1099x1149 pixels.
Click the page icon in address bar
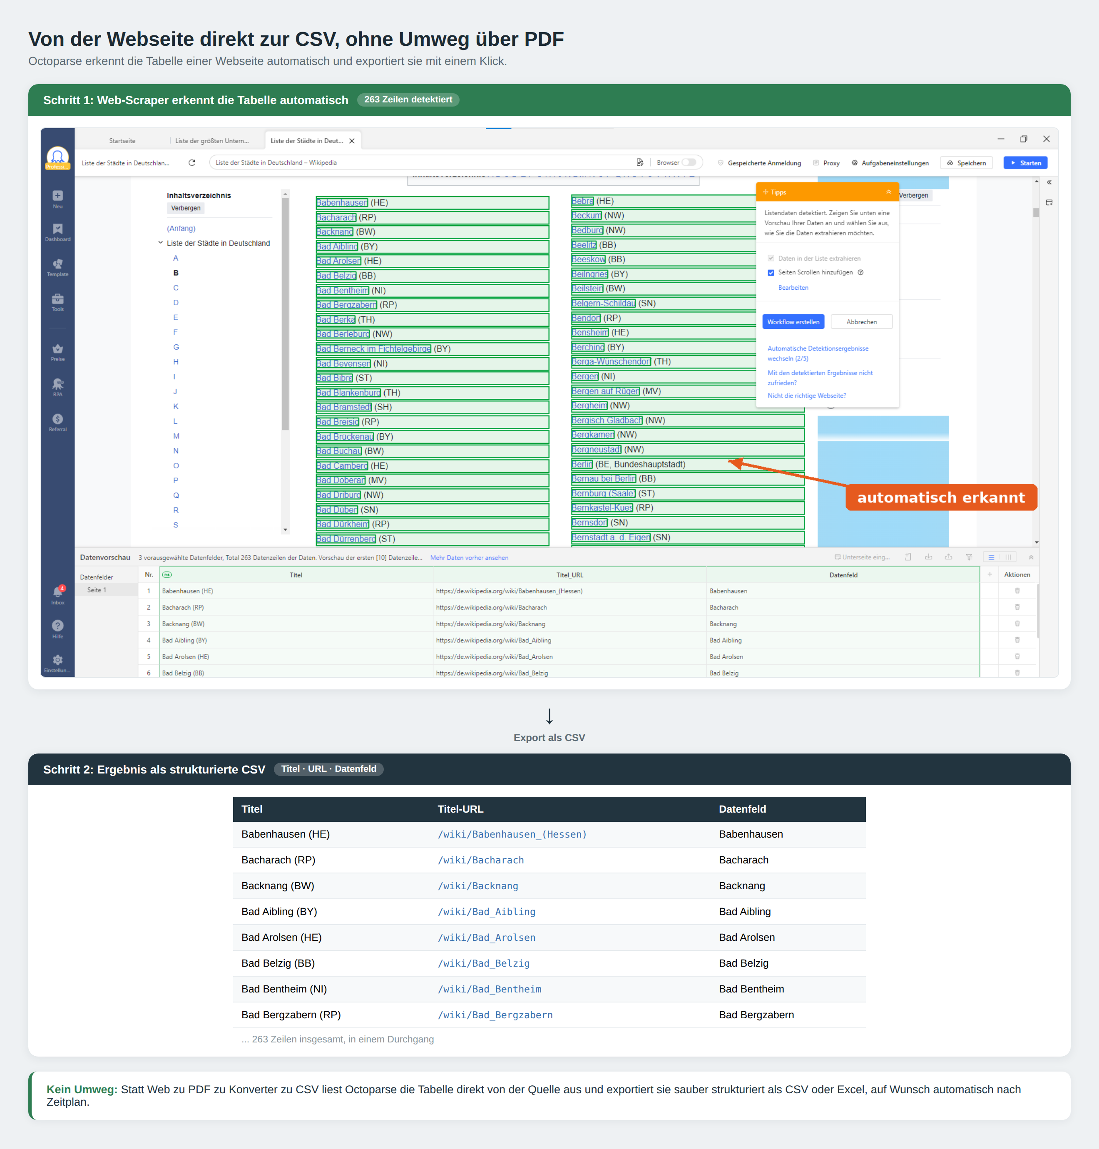coord(640,162)
